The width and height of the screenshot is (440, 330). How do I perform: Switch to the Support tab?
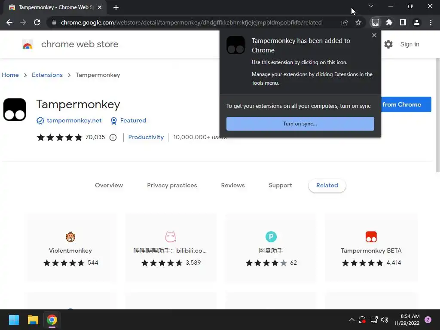coord(280,185)
